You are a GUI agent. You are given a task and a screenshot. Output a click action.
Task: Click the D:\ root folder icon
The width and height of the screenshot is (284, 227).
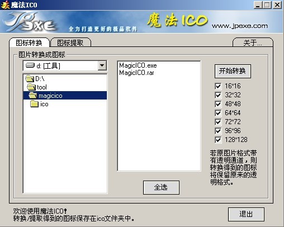30,79
